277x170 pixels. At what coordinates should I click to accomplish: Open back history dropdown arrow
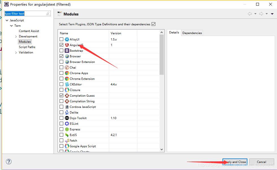point(255,14)
